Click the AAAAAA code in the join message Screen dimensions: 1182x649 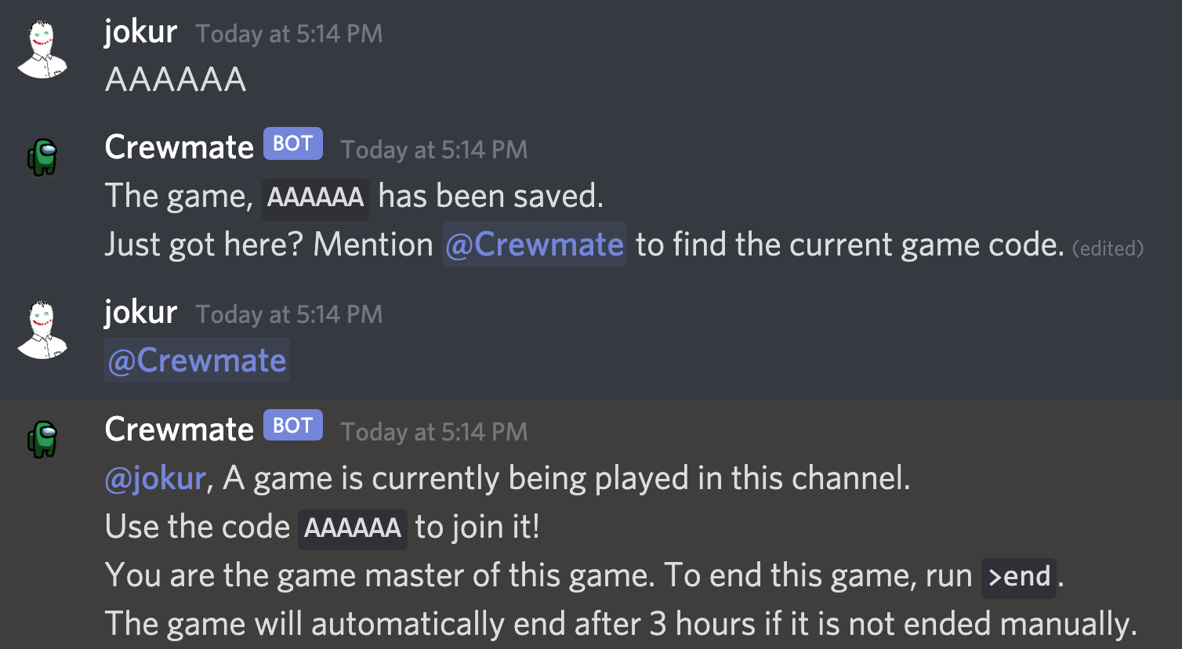tap(352, 528)
